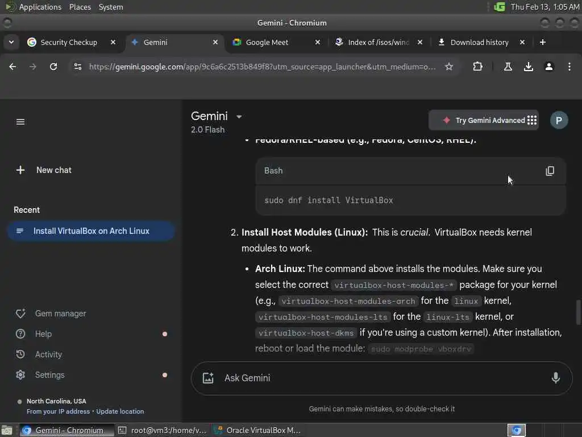Click the From your IP address link
Image resolution: width=582 pixels, height=437 pixels.
click(x=59, y=411)
